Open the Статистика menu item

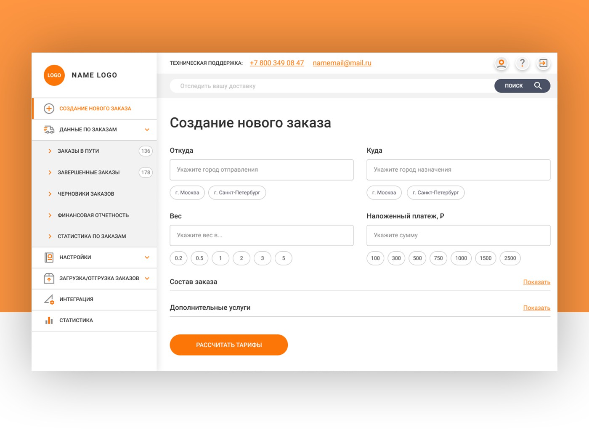[94, 320]
